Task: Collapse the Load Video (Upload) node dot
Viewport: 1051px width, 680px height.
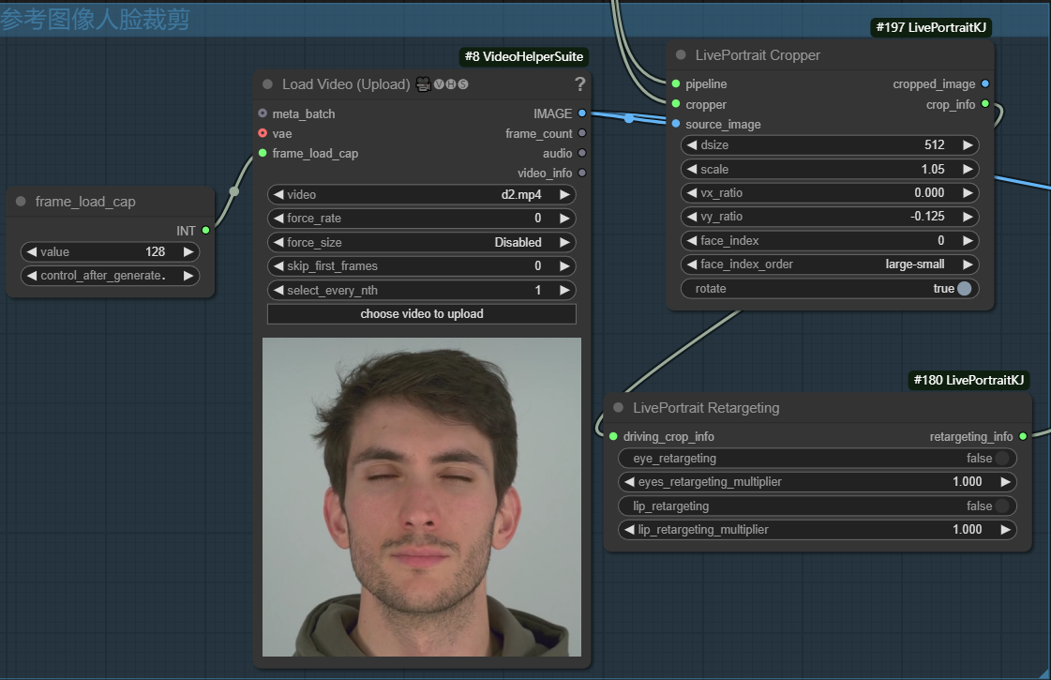Action: tap(268, 84)
